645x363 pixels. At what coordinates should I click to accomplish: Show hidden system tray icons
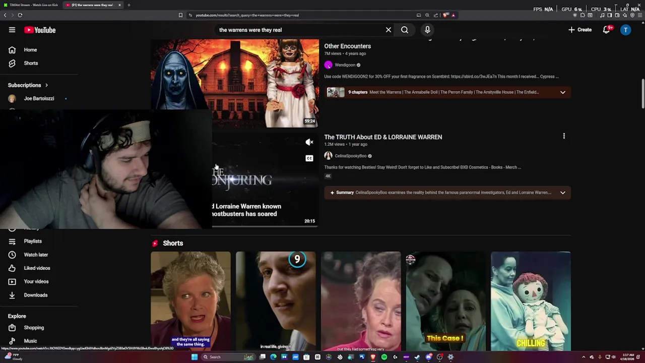coord(584,357)
